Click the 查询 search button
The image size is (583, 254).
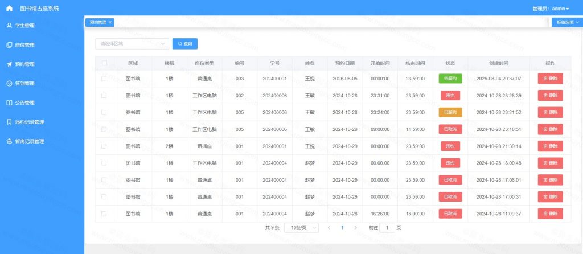click(185, 43)
